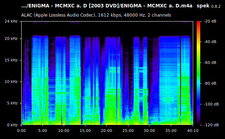Screen dimensions: 225x139
Task: Click the 15 kHz frequency axis label
Action: tap(11, 60)
